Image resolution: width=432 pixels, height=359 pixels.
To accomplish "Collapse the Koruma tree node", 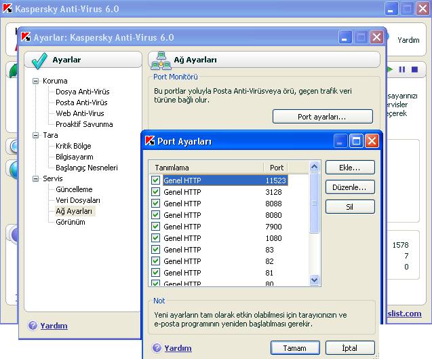I will coord(36,81).
